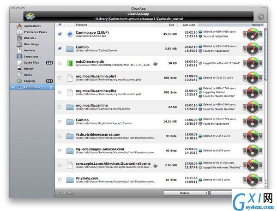Viewport: 277px width, 211px height.
Task: Open the Old Files section icon
Action: click(19, 38)
